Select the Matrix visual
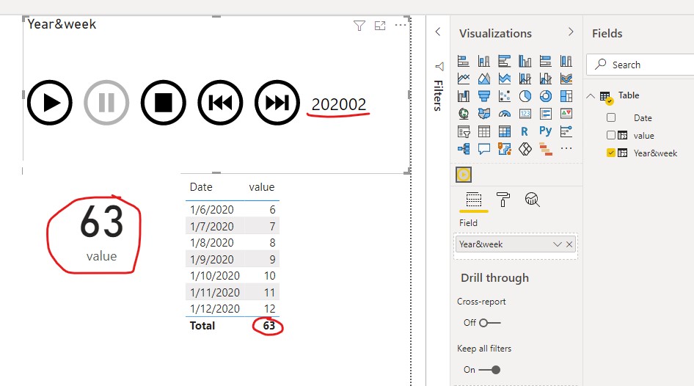 504,131
